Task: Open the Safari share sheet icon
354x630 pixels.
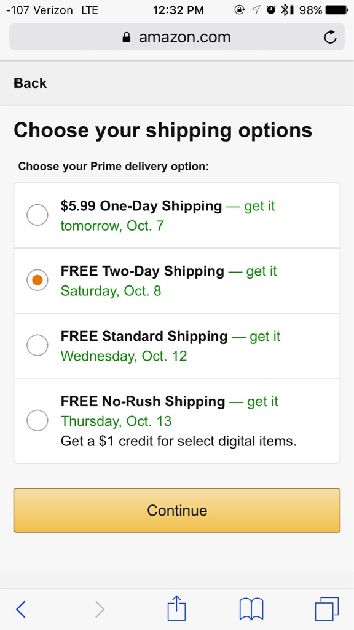Action: click(176, 608)
